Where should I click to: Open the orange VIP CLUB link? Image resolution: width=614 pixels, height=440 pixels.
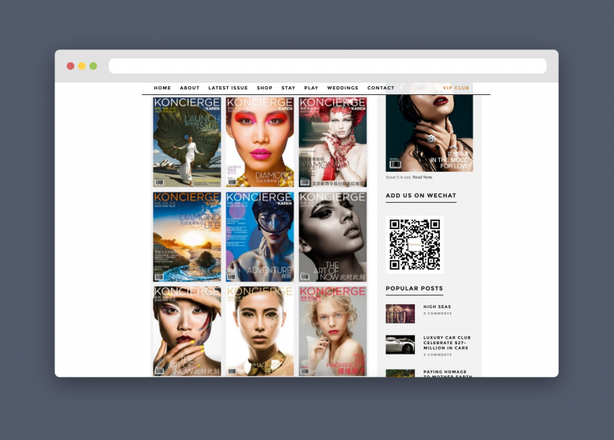(x=456, y=88)
